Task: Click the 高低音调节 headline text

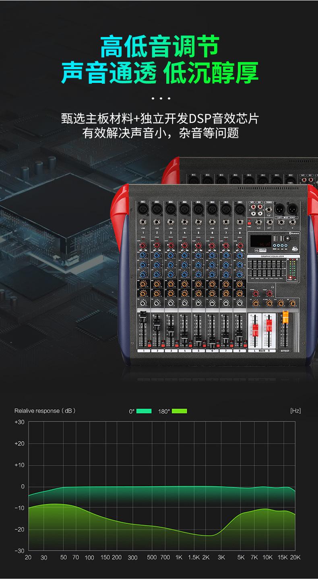Action: pos(159,47)
